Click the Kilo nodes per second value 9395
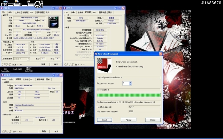The height and width of the screenshot is (139, 223). click(144, 112)
